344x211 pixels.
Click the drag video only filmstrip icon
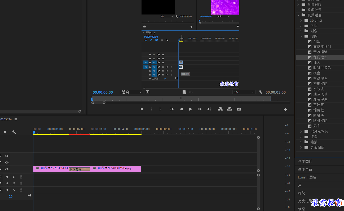184,92
